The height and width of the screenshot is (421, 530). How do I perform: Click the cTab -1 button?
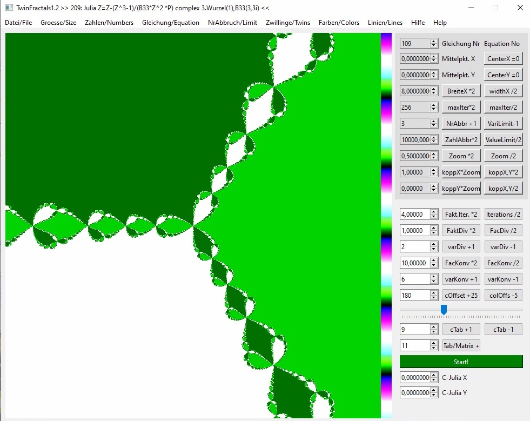pos(504,329)
